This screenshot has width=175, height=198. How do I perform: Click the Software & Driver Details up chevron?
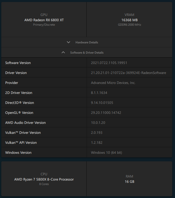coord(63,52)
